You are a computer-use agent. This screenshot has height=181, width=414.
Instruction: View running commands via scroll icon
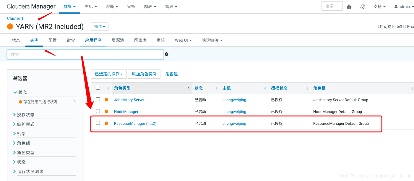[362, 6]
